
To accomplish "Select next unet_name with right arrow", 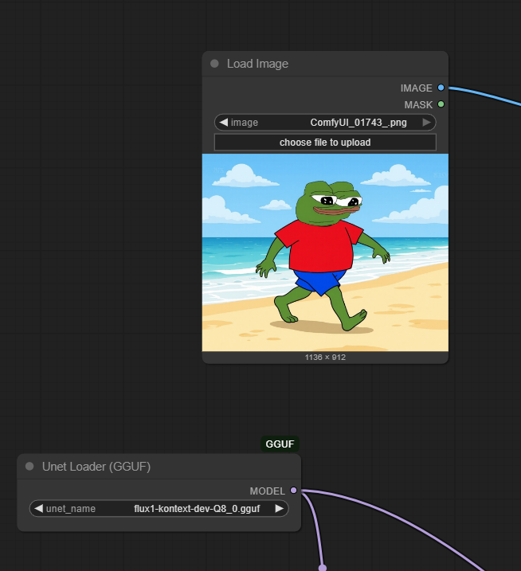I will [x=279, y=508].
